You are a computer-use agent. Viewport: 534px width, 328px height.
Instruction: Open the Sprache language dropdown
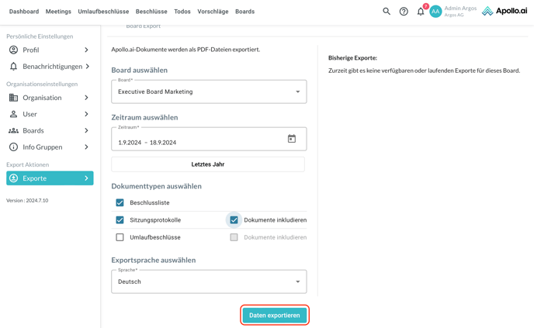point(209,281)
